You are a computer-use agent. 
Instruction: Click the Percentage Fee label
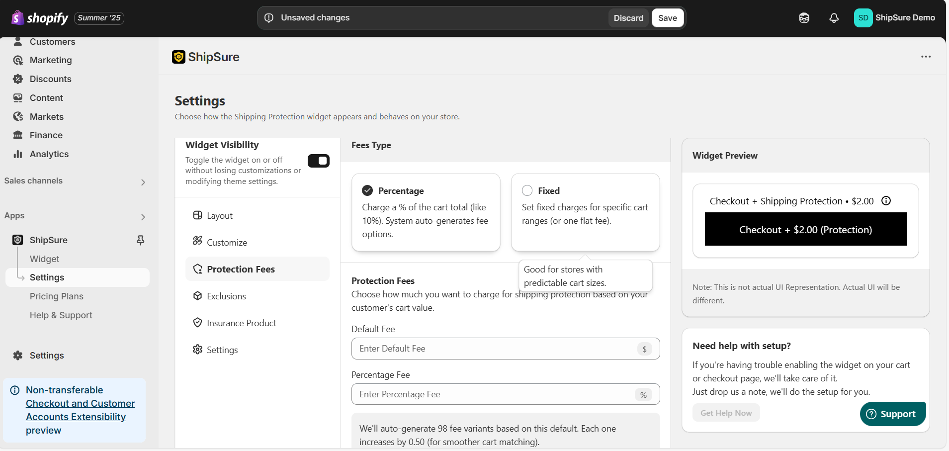[x=380, y=375]
